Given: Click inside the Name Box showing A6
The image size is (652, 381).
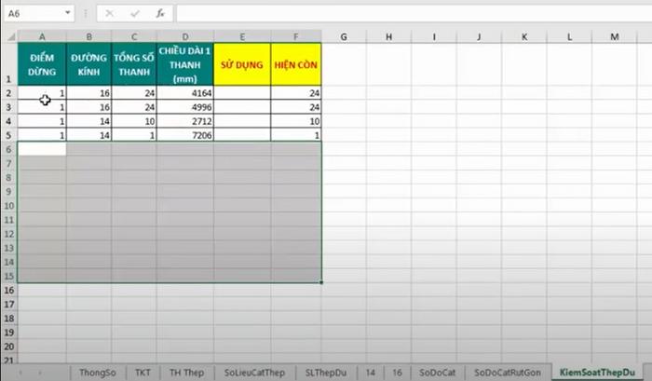Looking at the screenshot, I should tap(33, 14).
